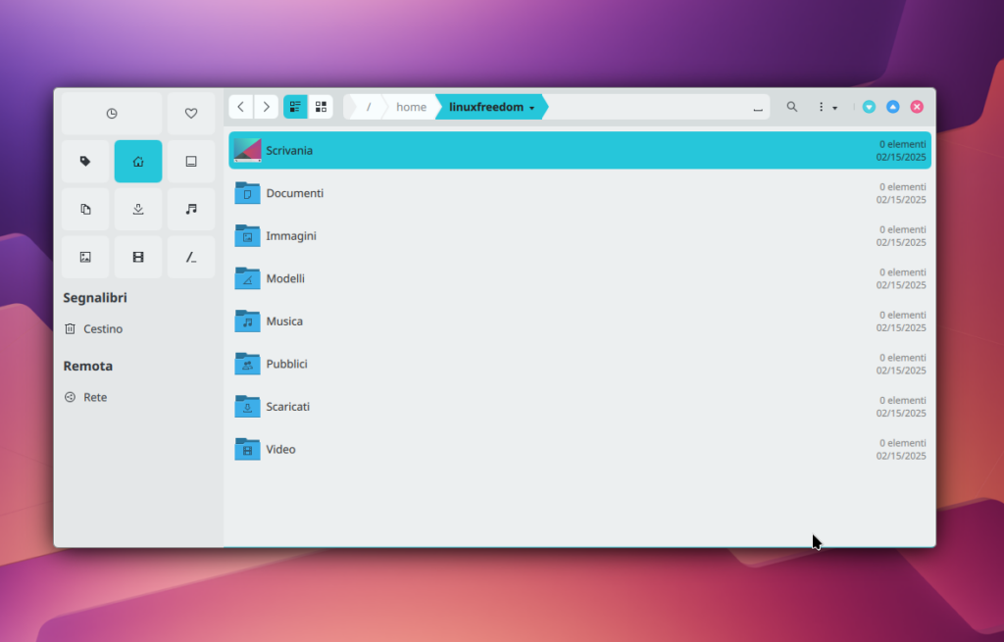Click the home breadcrumb segment
The image size is (1004, 642).
click(x=411, y=107)
